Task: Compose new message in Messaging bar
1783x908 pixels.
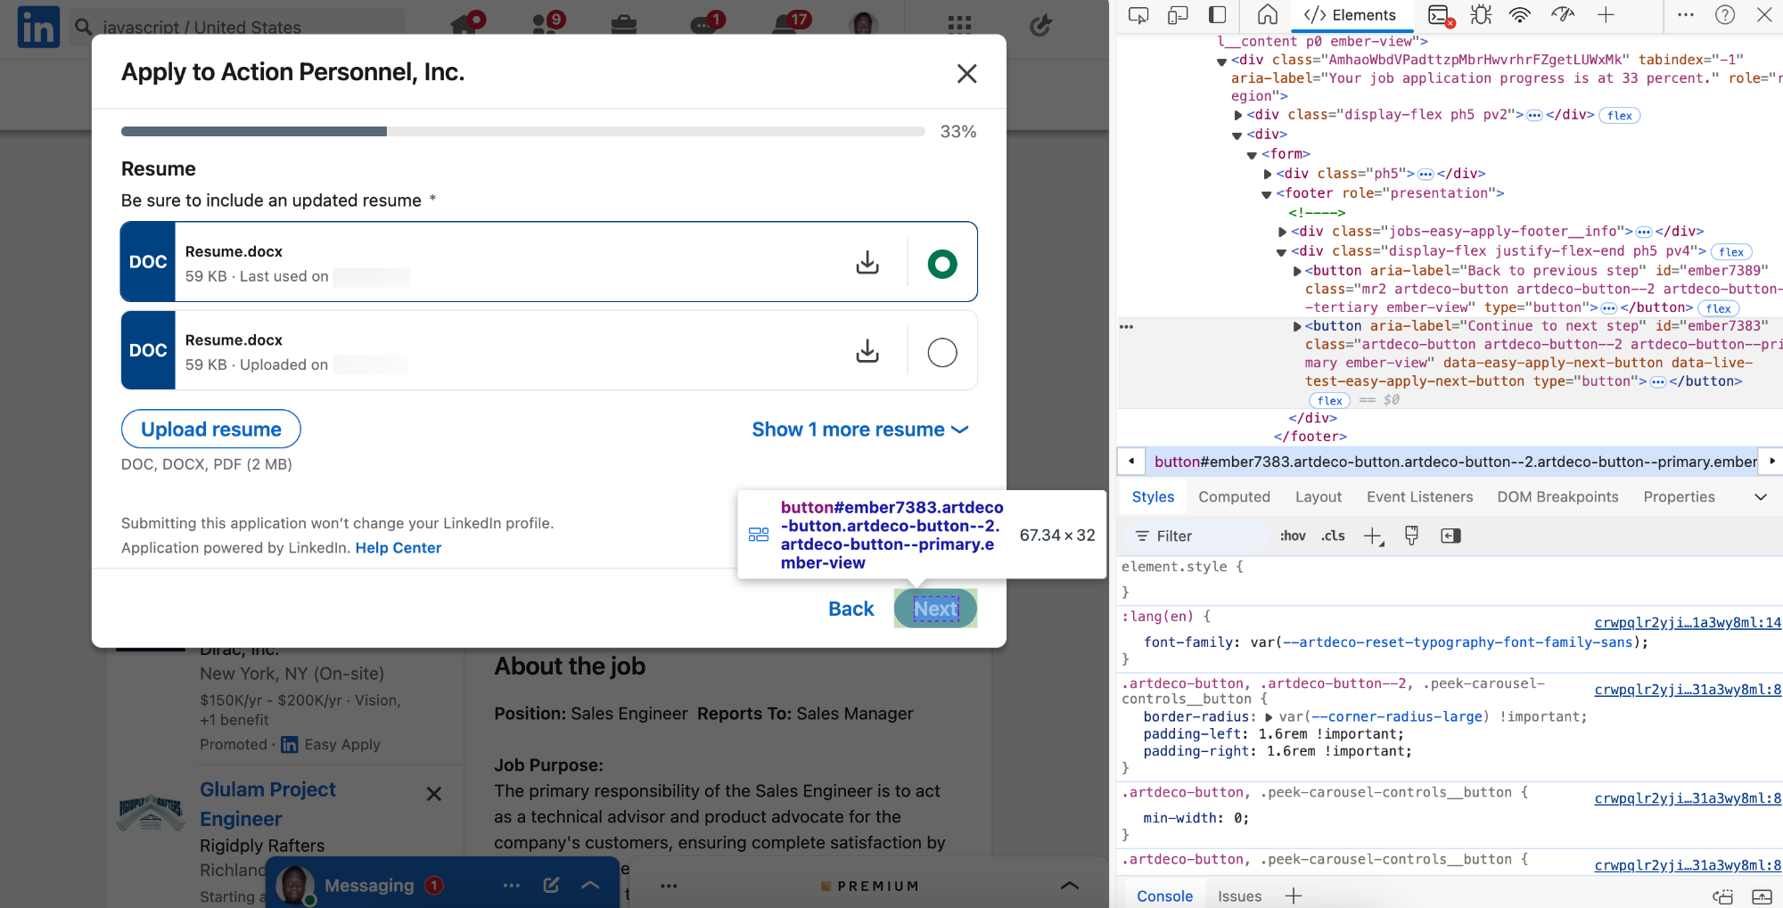Action: [551, 885]
